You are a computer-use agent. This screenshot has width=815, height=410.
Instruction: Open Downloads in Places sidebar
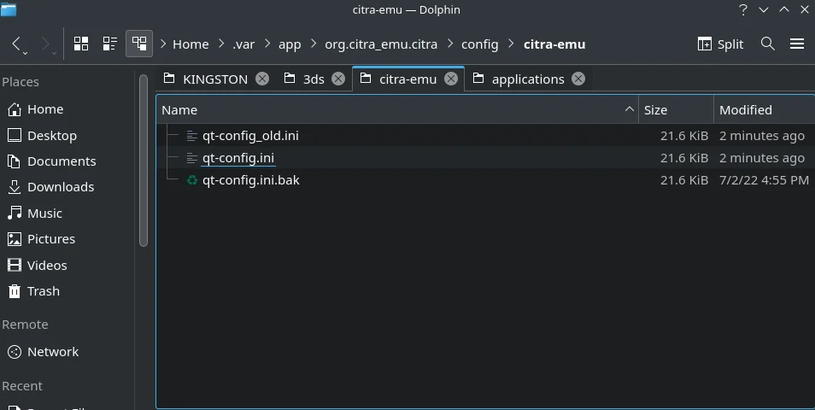[x=60, y=187]
